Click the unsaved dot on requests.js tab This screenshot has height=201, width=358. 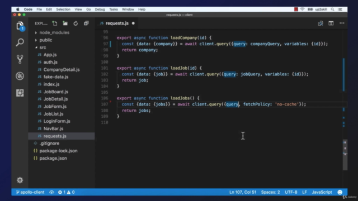point(133,23)
